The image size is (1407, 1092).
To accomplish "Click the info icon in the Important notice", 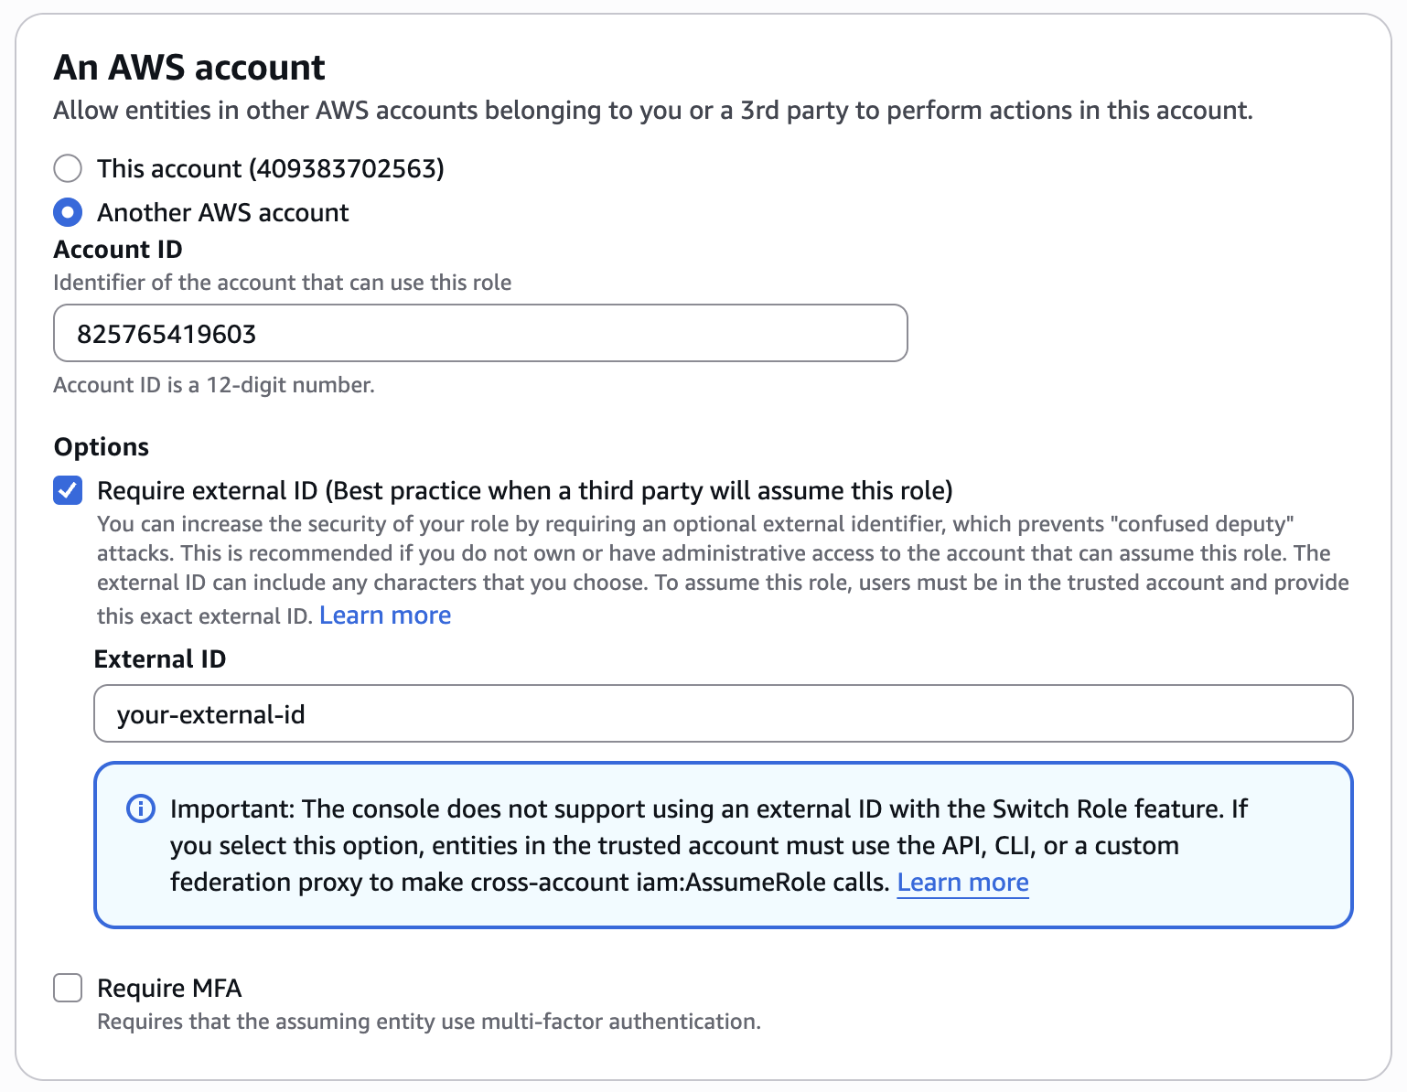I will 139,808.
